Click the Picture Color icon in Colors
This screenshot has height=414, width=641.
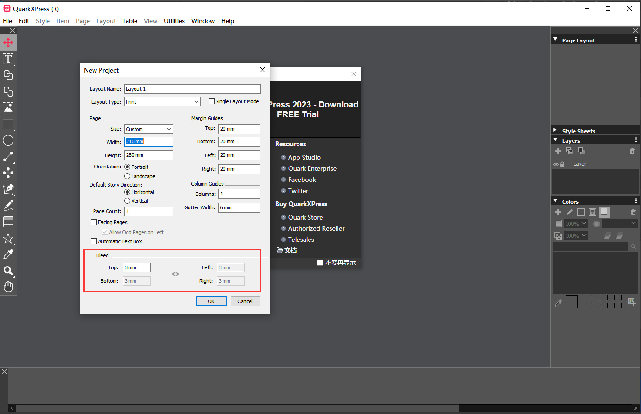pyautogui.click(x=593, y=212)
